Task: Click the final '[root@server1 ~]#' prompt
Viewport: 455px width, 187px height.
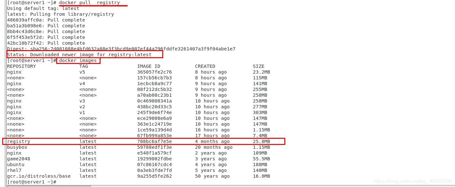Action: pos(31,182)
